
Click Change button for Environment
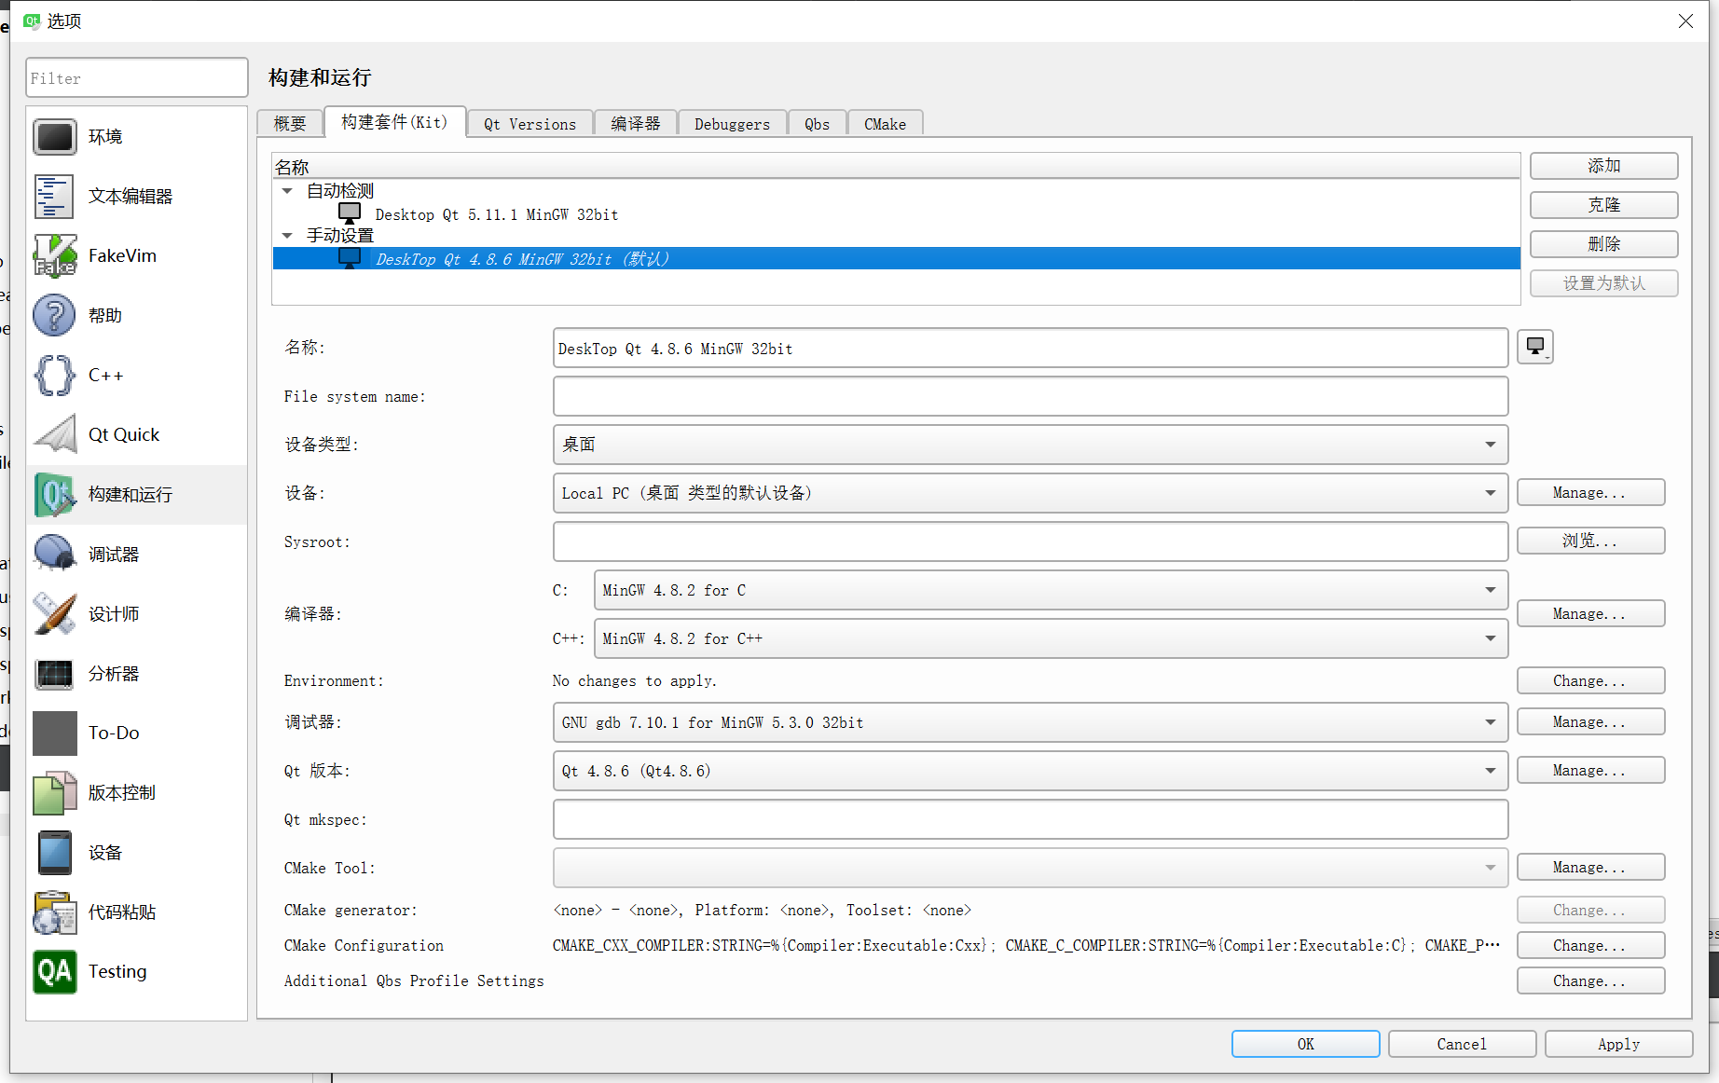coord(1590,681)
